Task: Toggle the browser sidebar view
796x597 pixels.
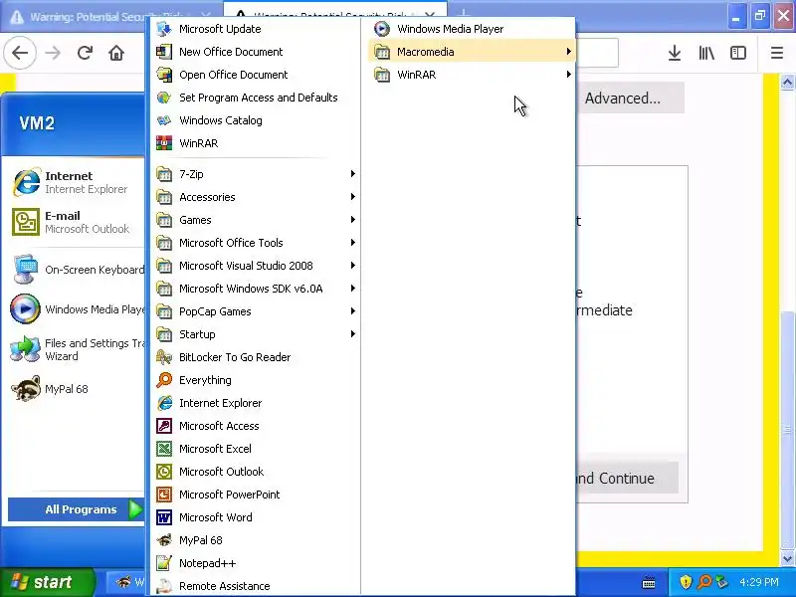Action: click(x=737, y=53)
